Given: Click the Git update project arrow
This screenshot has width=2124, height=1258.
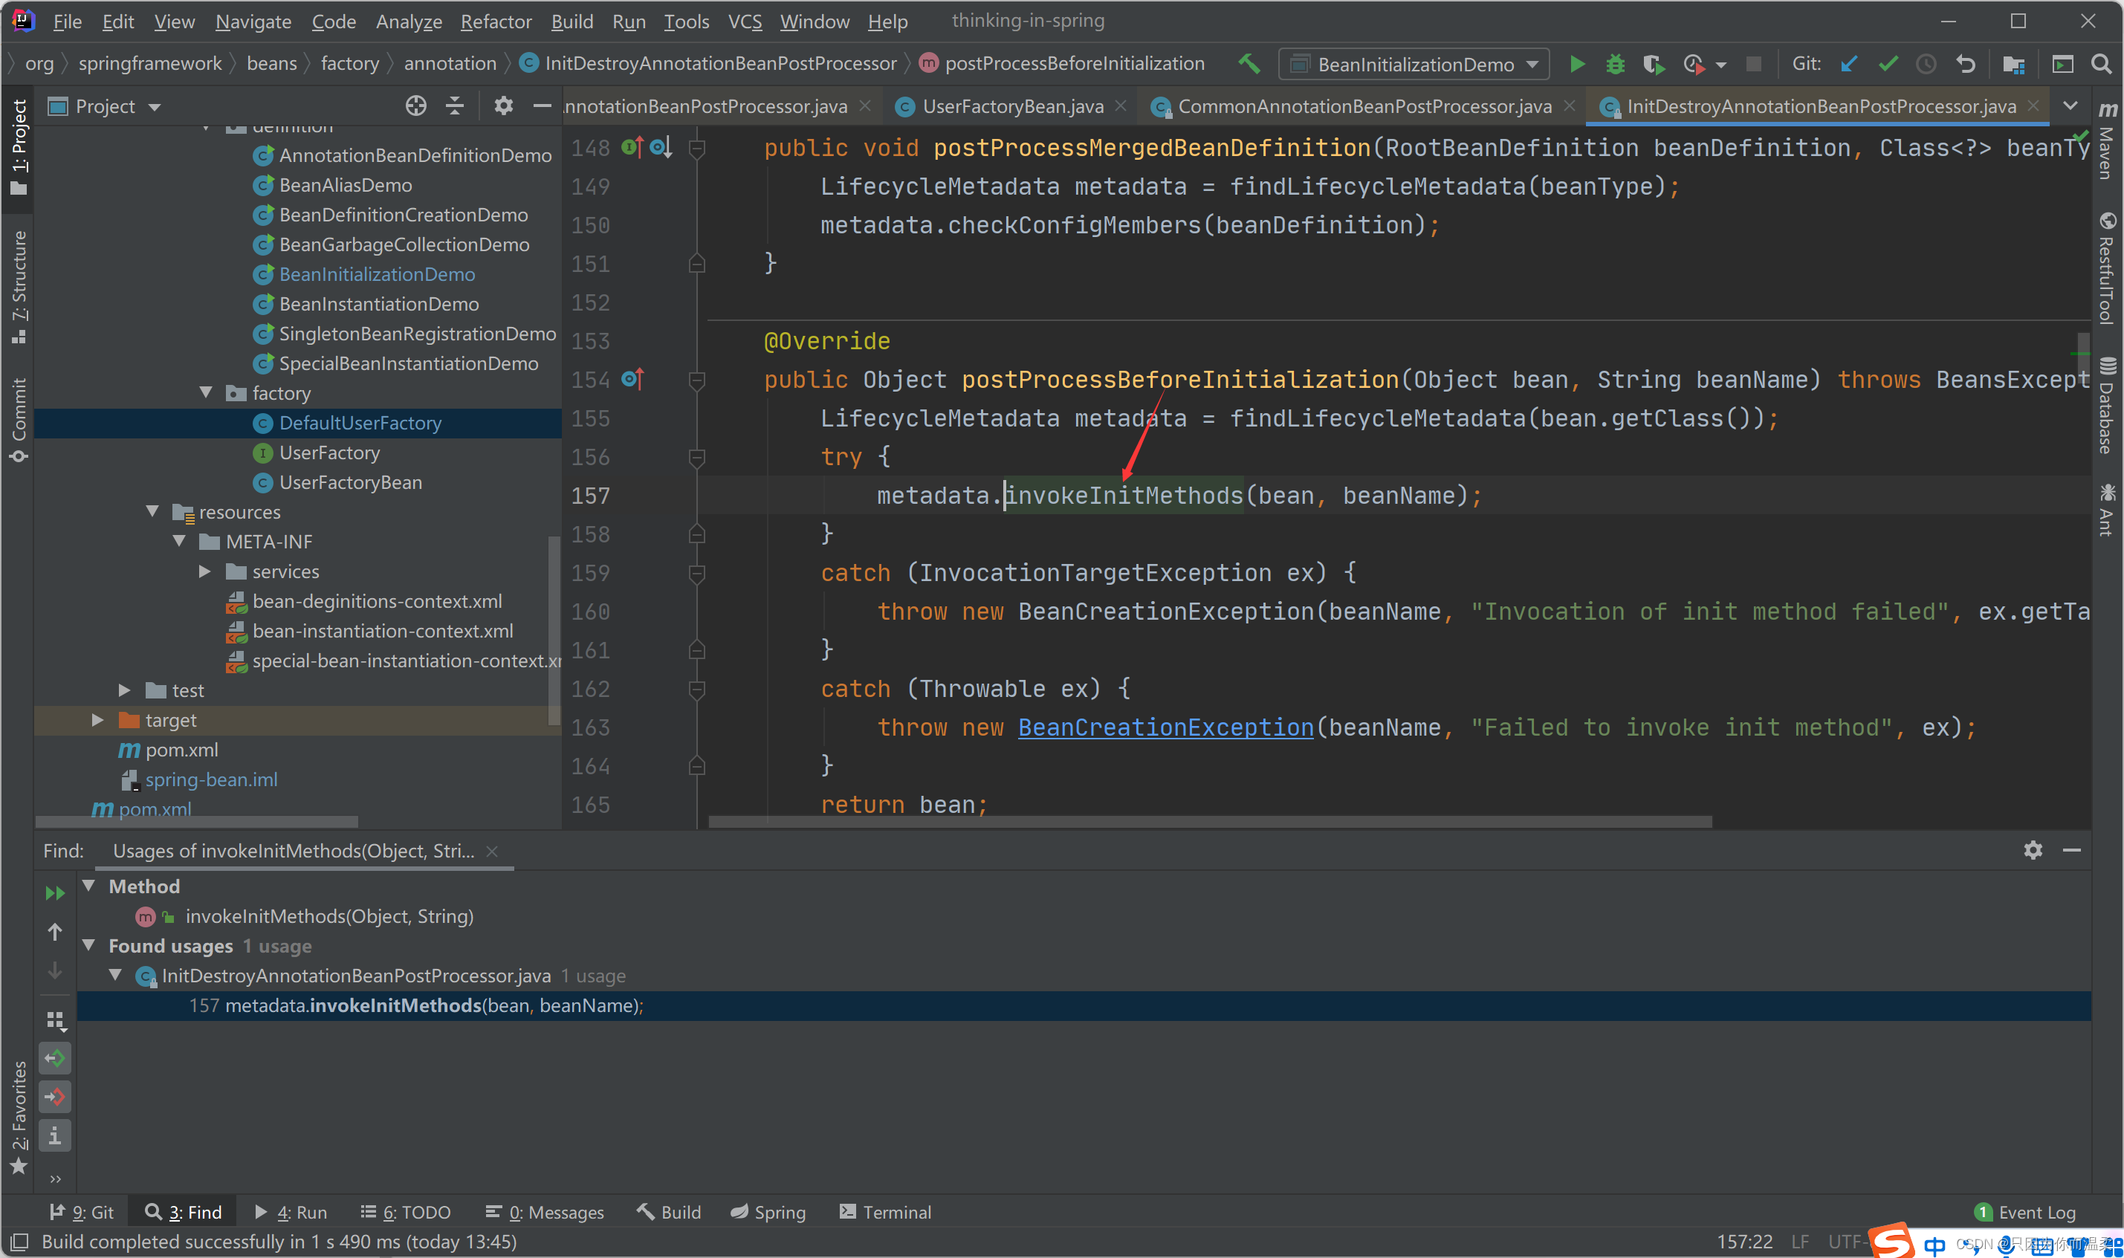Looking at the screenshot, I should [x=1848, y=65].
